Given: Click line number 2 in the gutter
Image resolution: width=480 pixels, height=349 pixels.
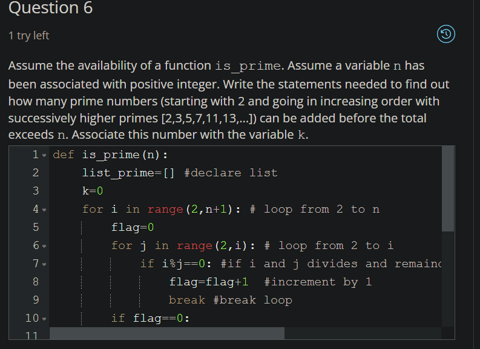Looking at the screenshot, I should [x=36, y=173].
